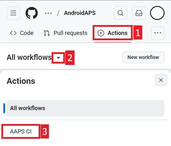Switch to the Actions tab
The width and height of the screenshot is (171, 146).
point(113,33)
